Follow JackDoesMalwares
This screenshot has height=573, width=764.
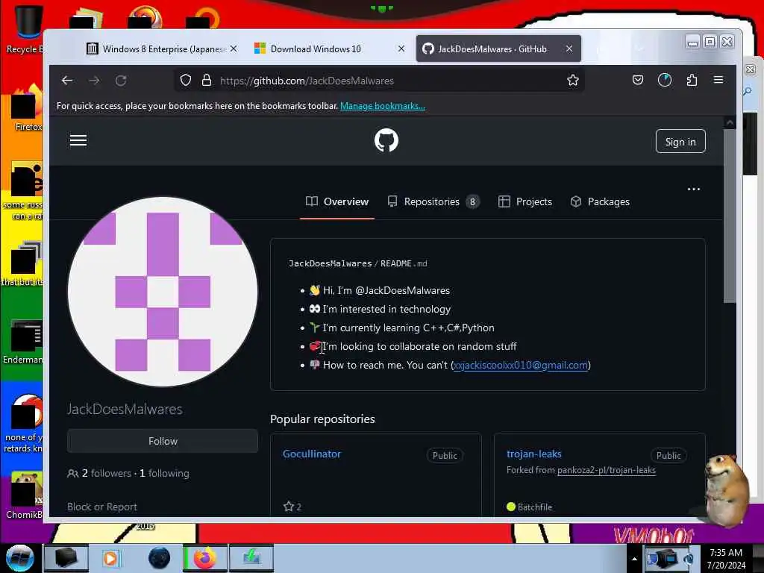click(x=163, y=441)
